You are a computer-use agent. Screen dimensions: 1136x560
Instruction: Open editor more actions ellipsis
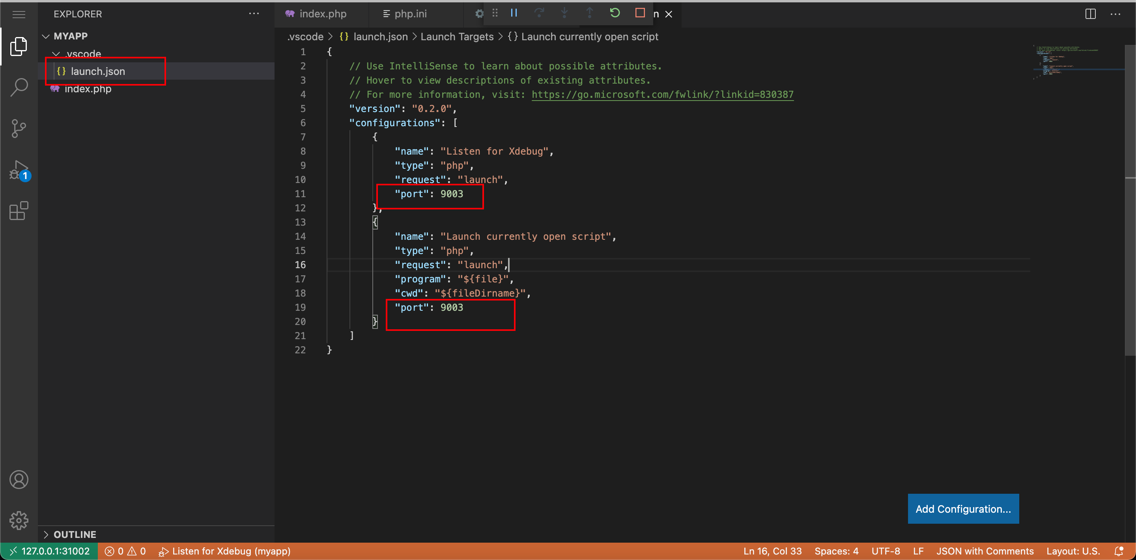point(1115,14)
